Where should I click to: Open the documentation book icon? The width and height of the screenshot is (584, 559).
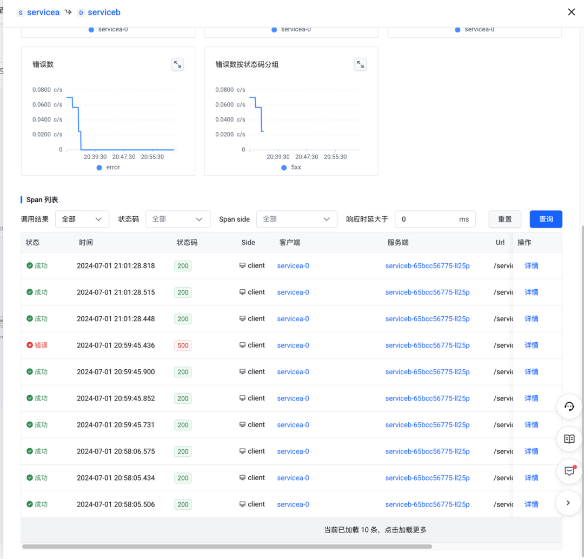coord(569,439)
